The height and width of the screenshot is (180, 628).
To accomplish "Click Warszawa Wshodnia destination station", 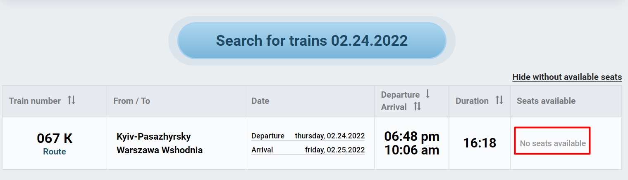I will tap(160, 150).
